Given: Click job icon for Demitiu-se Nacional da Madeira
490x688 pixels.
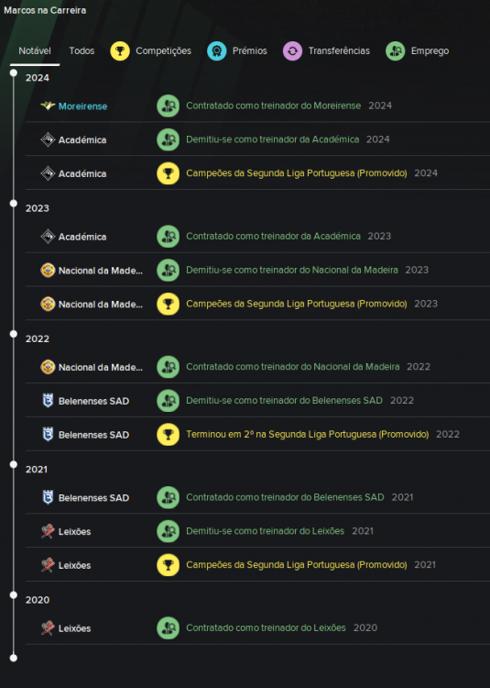Looking at the screenshot, I should coord(169,270).
